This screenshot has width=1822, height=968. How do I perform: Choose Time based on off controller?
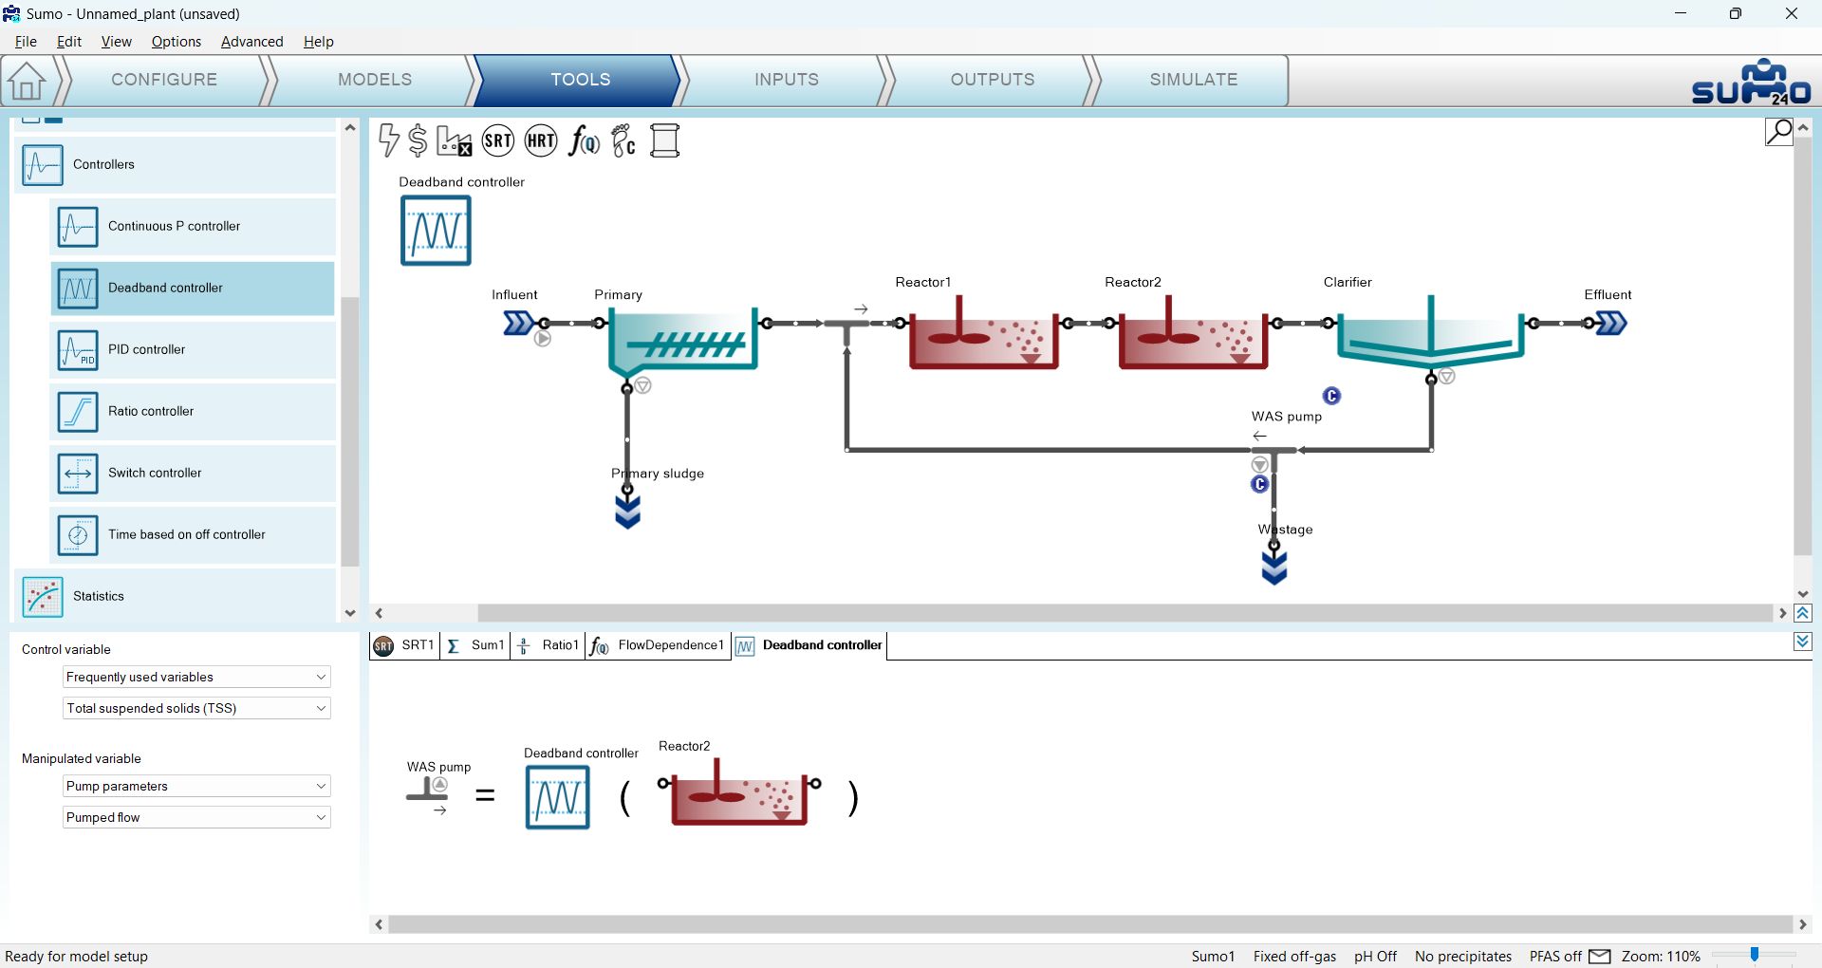tap(193, 534)
